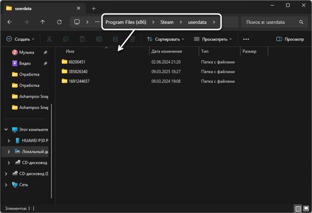Open the Создать new item menu

coord(21,39)
